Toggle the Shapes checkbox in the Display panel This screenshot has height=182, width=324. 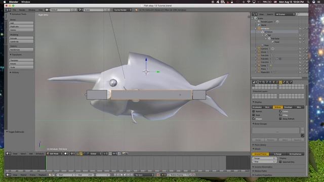254,119
